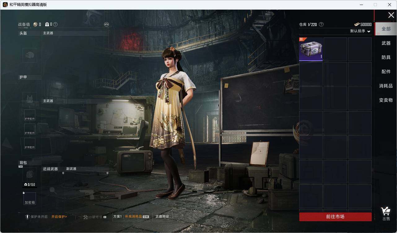397x233 pixels.
Task: Click the 0/150 backpack capacity text
Action: [x=31, y=185]
